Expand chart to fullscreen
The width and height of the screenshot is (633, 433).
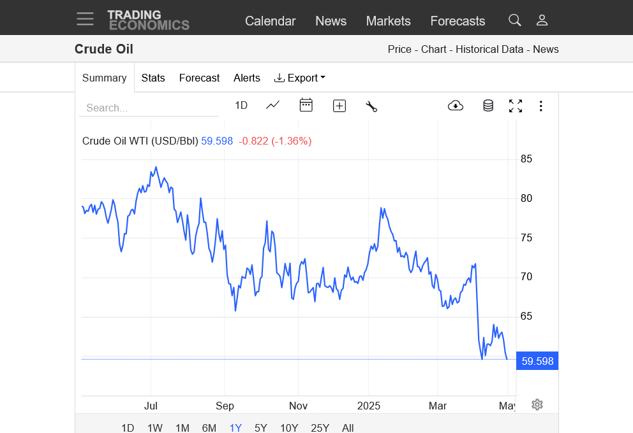tap(516, 106)
